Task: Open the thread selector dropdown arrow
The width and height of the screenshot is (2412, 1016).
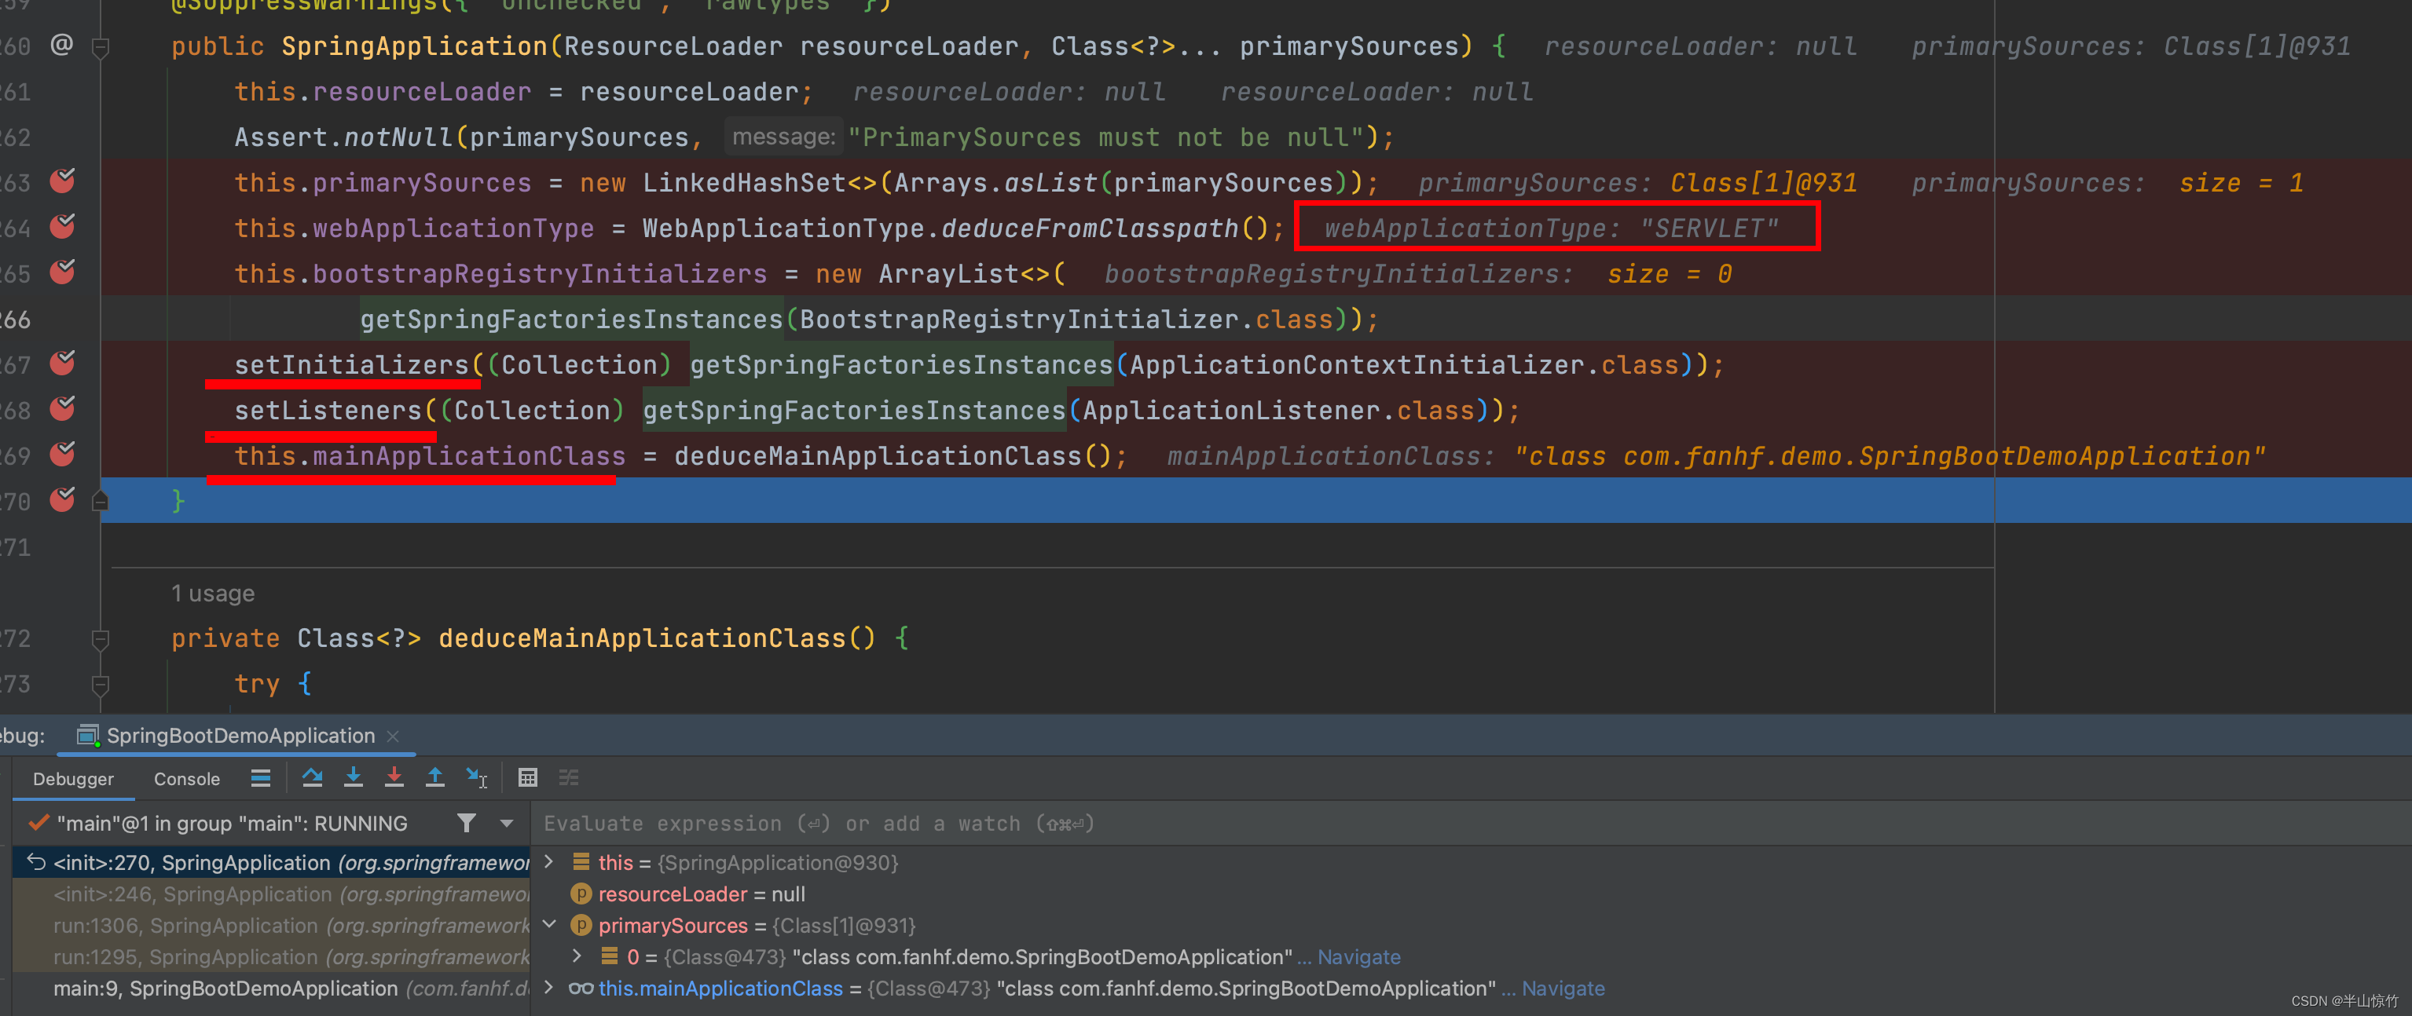Action: [x=507, y=824]
